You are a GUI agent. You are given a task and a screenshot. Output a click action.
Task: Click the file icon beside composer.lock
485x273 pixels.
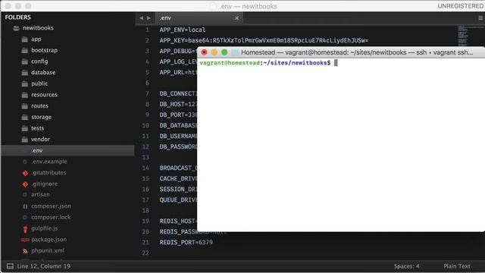pos(25,218)
